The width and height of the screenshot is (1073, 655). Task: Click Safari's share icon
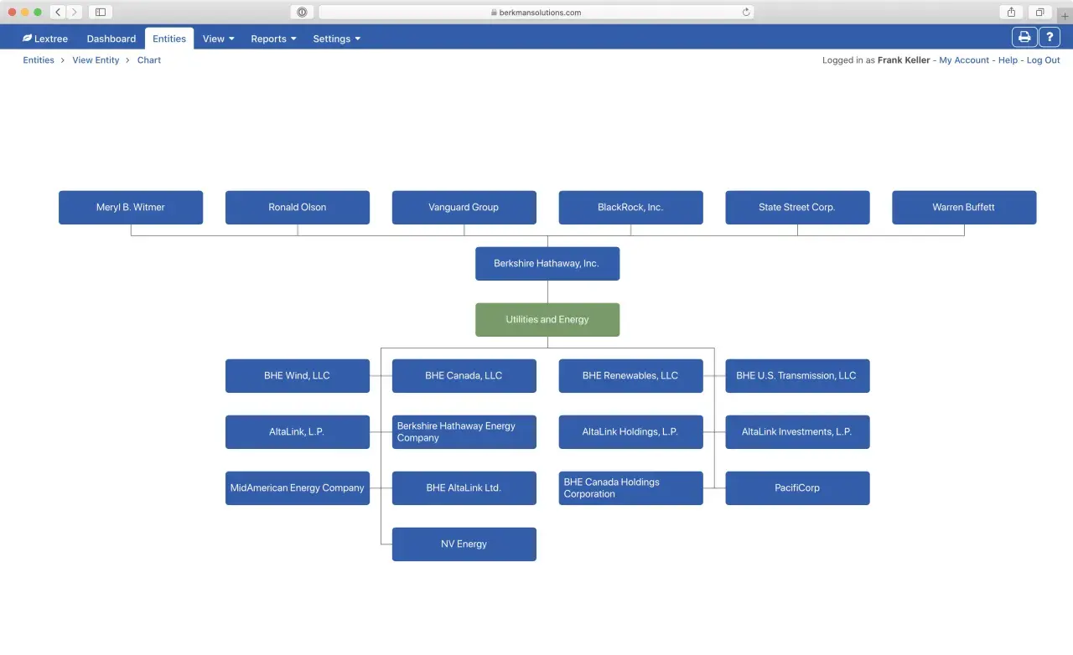(x=1011, y=12)
